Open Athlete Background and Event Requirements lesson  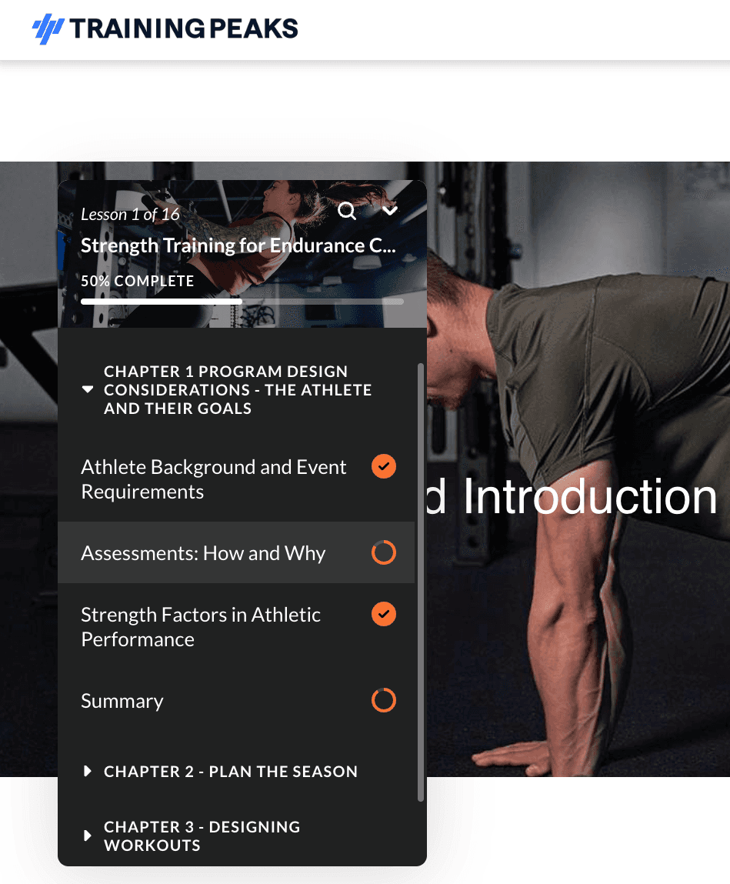[213, 479]
